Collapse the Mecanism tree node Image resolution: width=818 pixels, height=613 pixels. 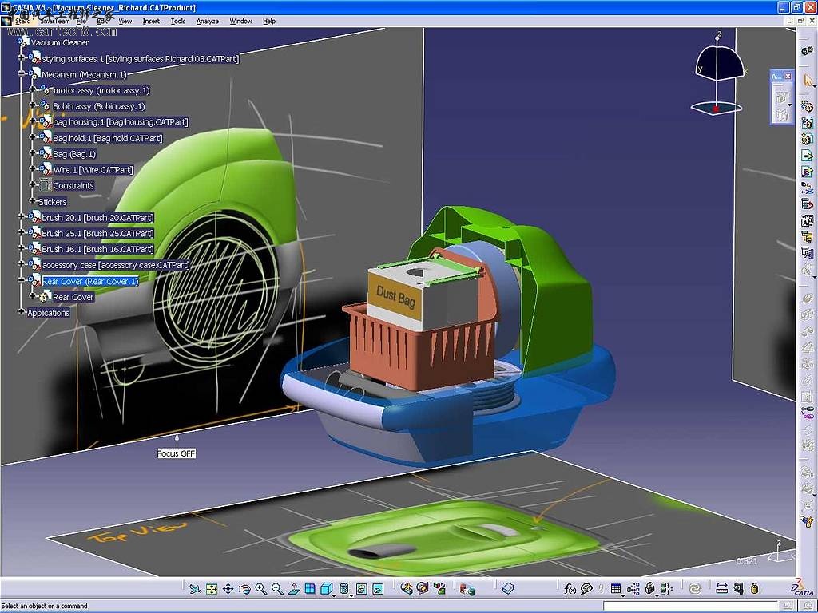pyautogui.click(x=23, y=74)
